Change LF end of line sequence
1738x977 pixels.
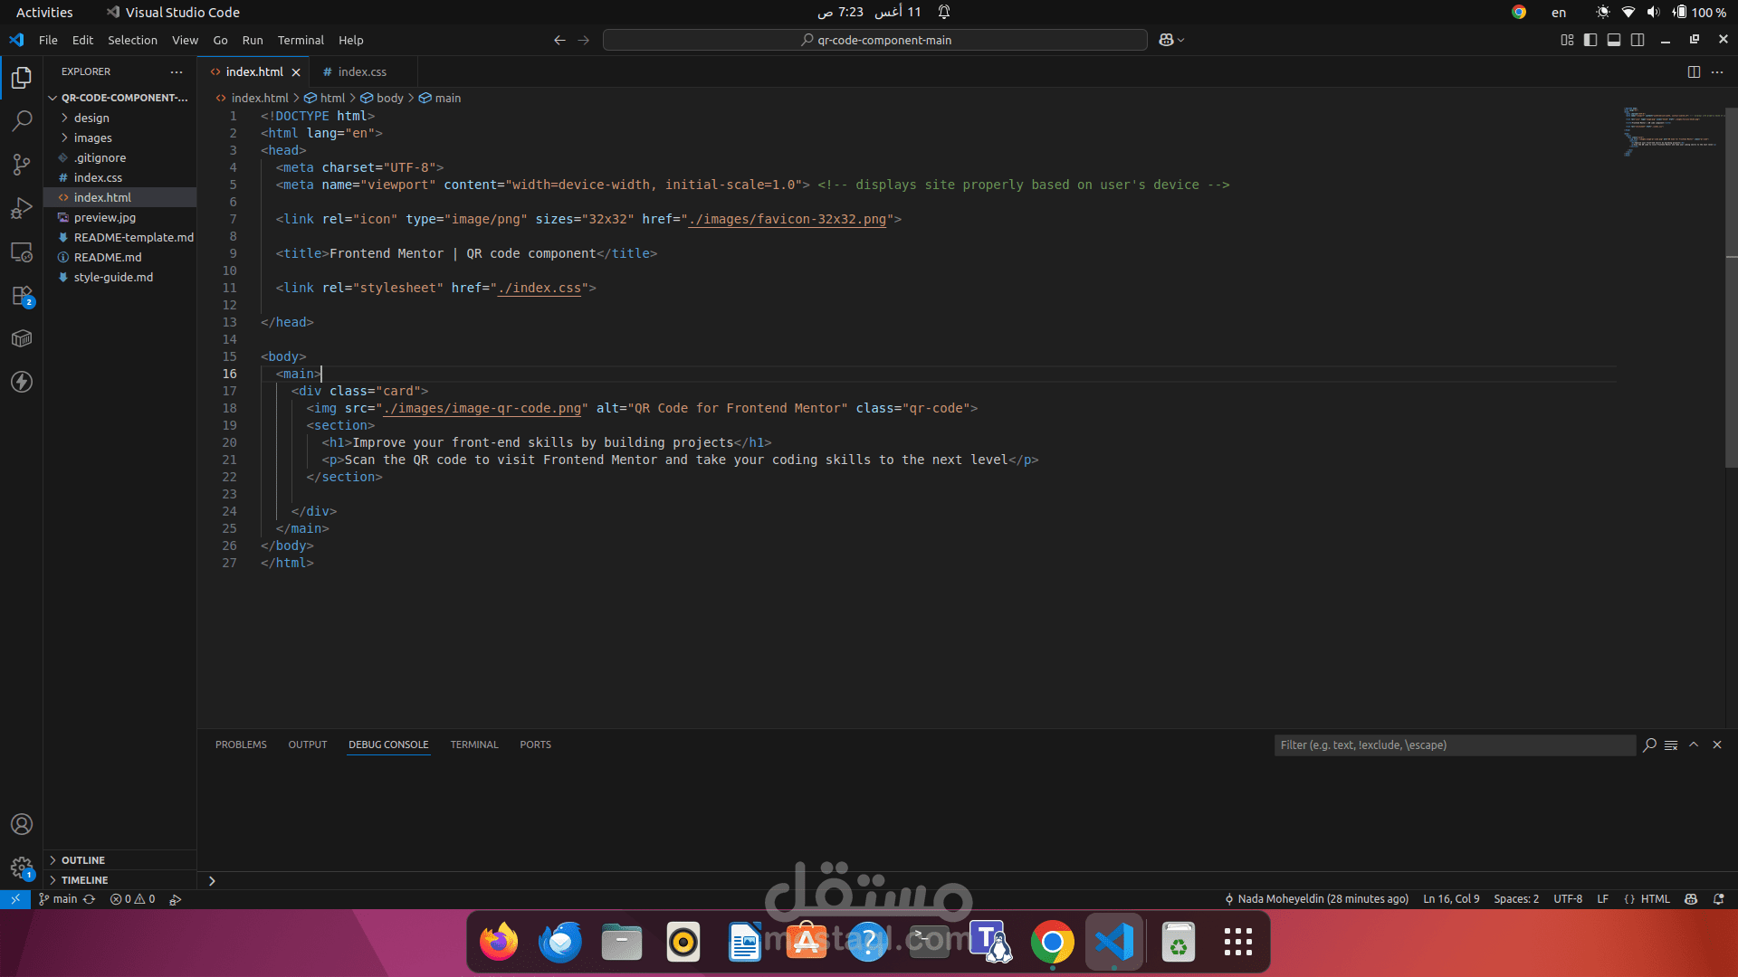(1602, 899)
